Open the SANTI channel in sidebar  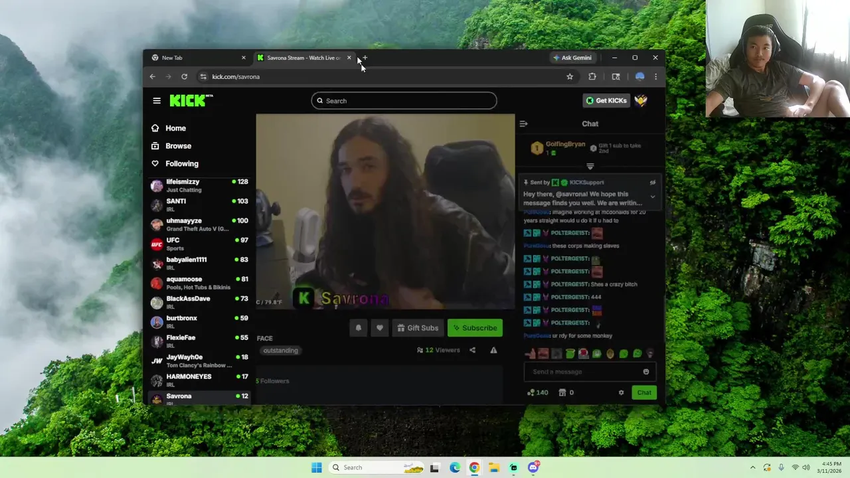(x=199, y=205)
